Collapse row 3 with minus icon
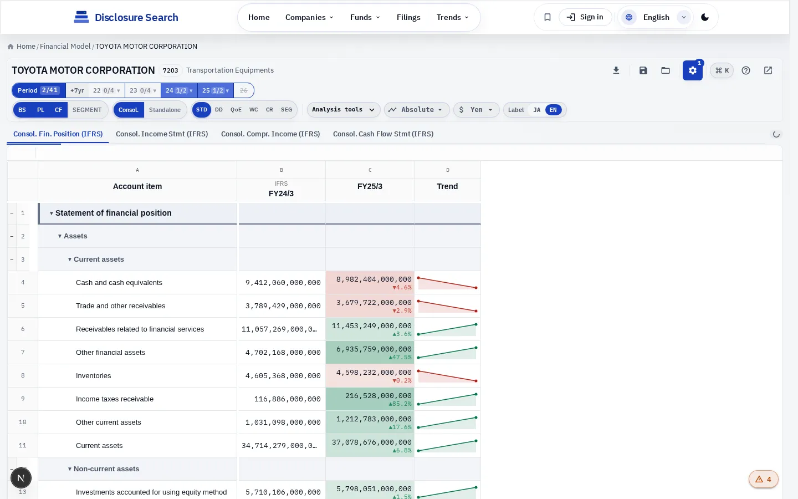The height and width of the screenshot is (499, 798). point(12,259)
